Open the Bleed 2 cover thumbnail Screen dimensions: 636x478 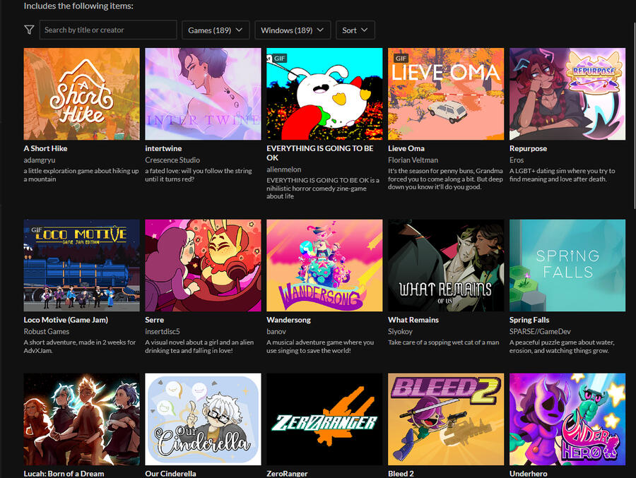coord(446,419)
